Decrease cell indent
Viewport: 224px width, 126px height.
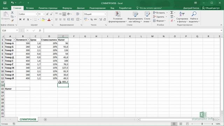(x=69, y=20)
